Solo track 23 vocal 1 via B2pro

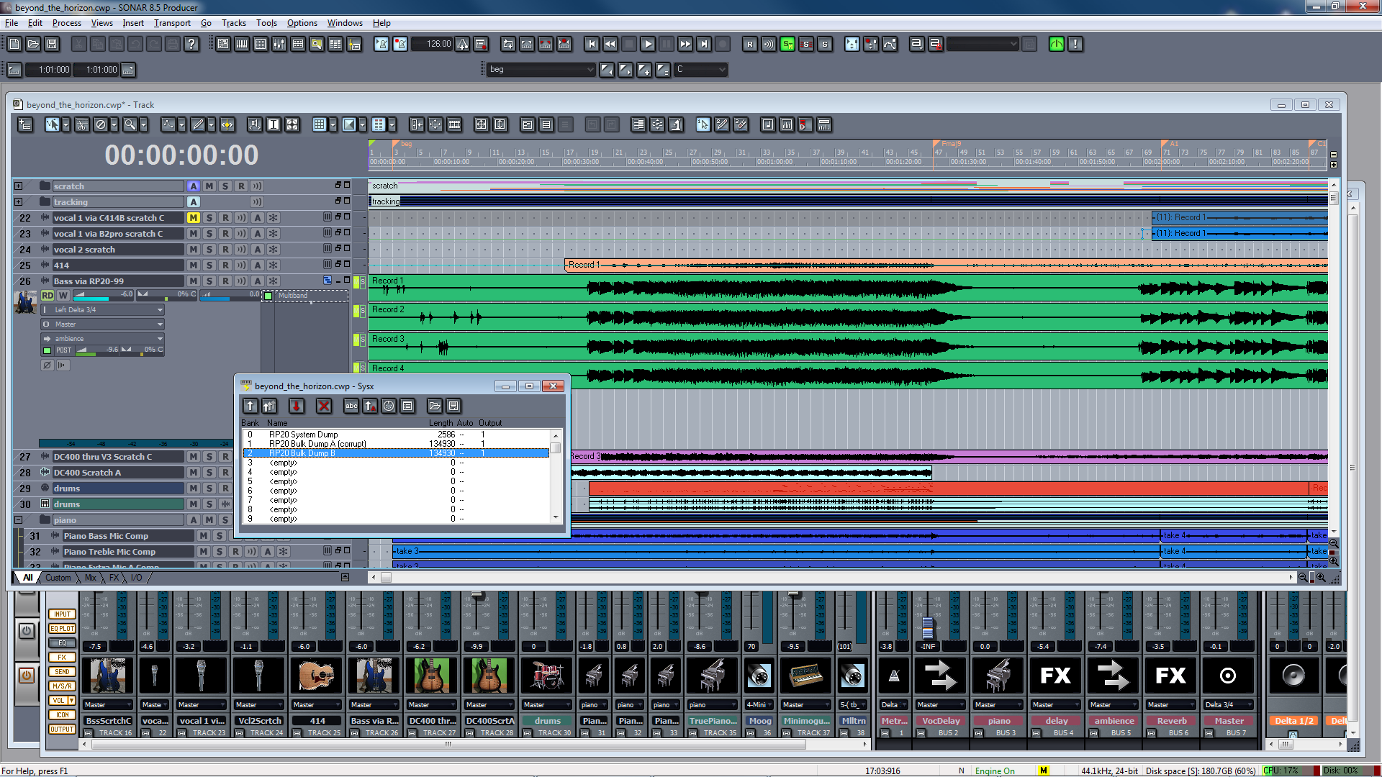209,234
